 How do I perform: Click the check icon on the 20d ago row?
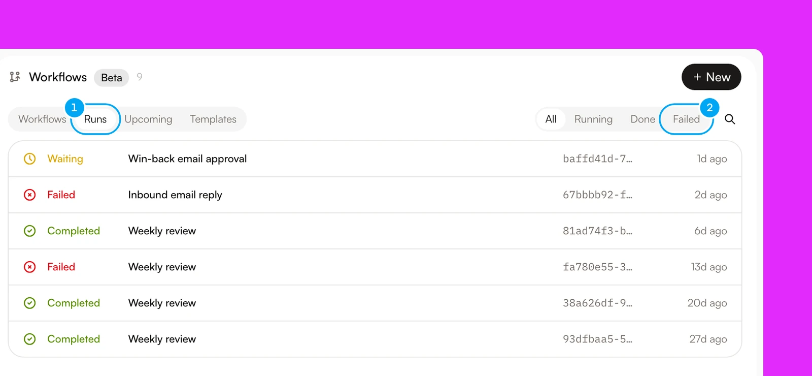(30, 303)
